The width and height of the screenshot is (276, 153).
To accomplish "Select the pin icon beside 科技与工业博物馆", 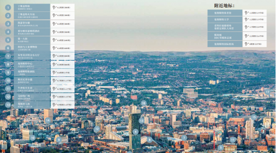I will click(54, 48).
